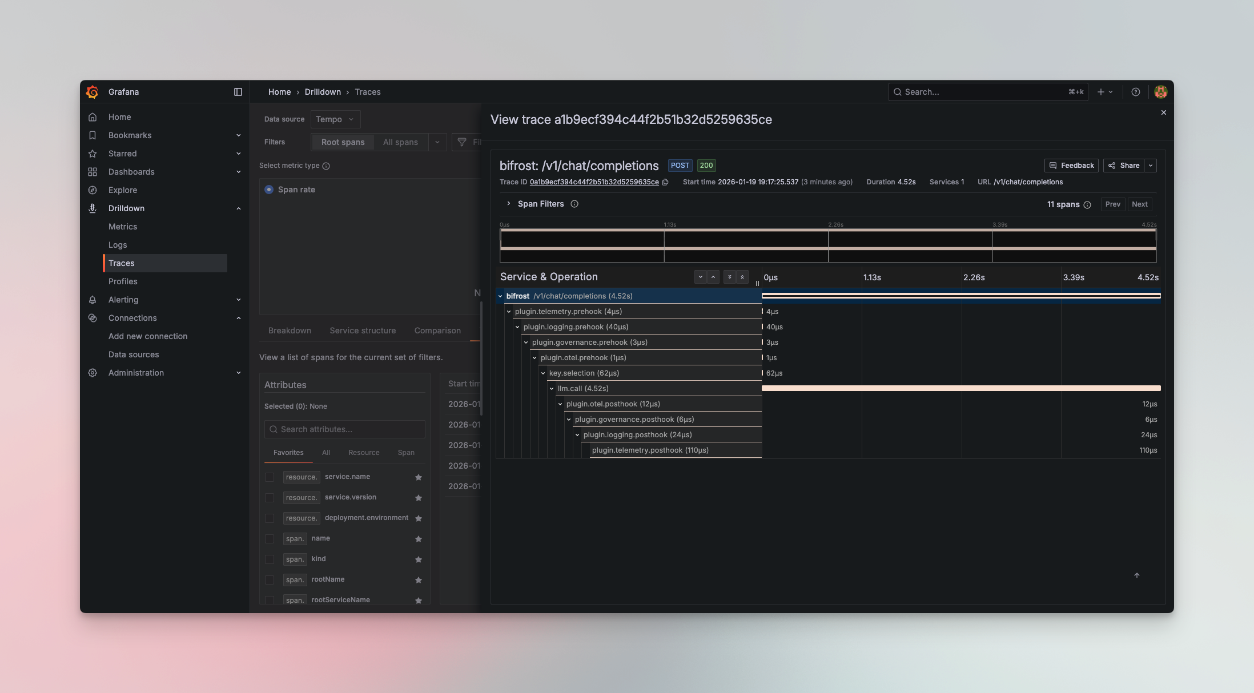
Task: Click the Feedback button
Action: coord(1071,166)
